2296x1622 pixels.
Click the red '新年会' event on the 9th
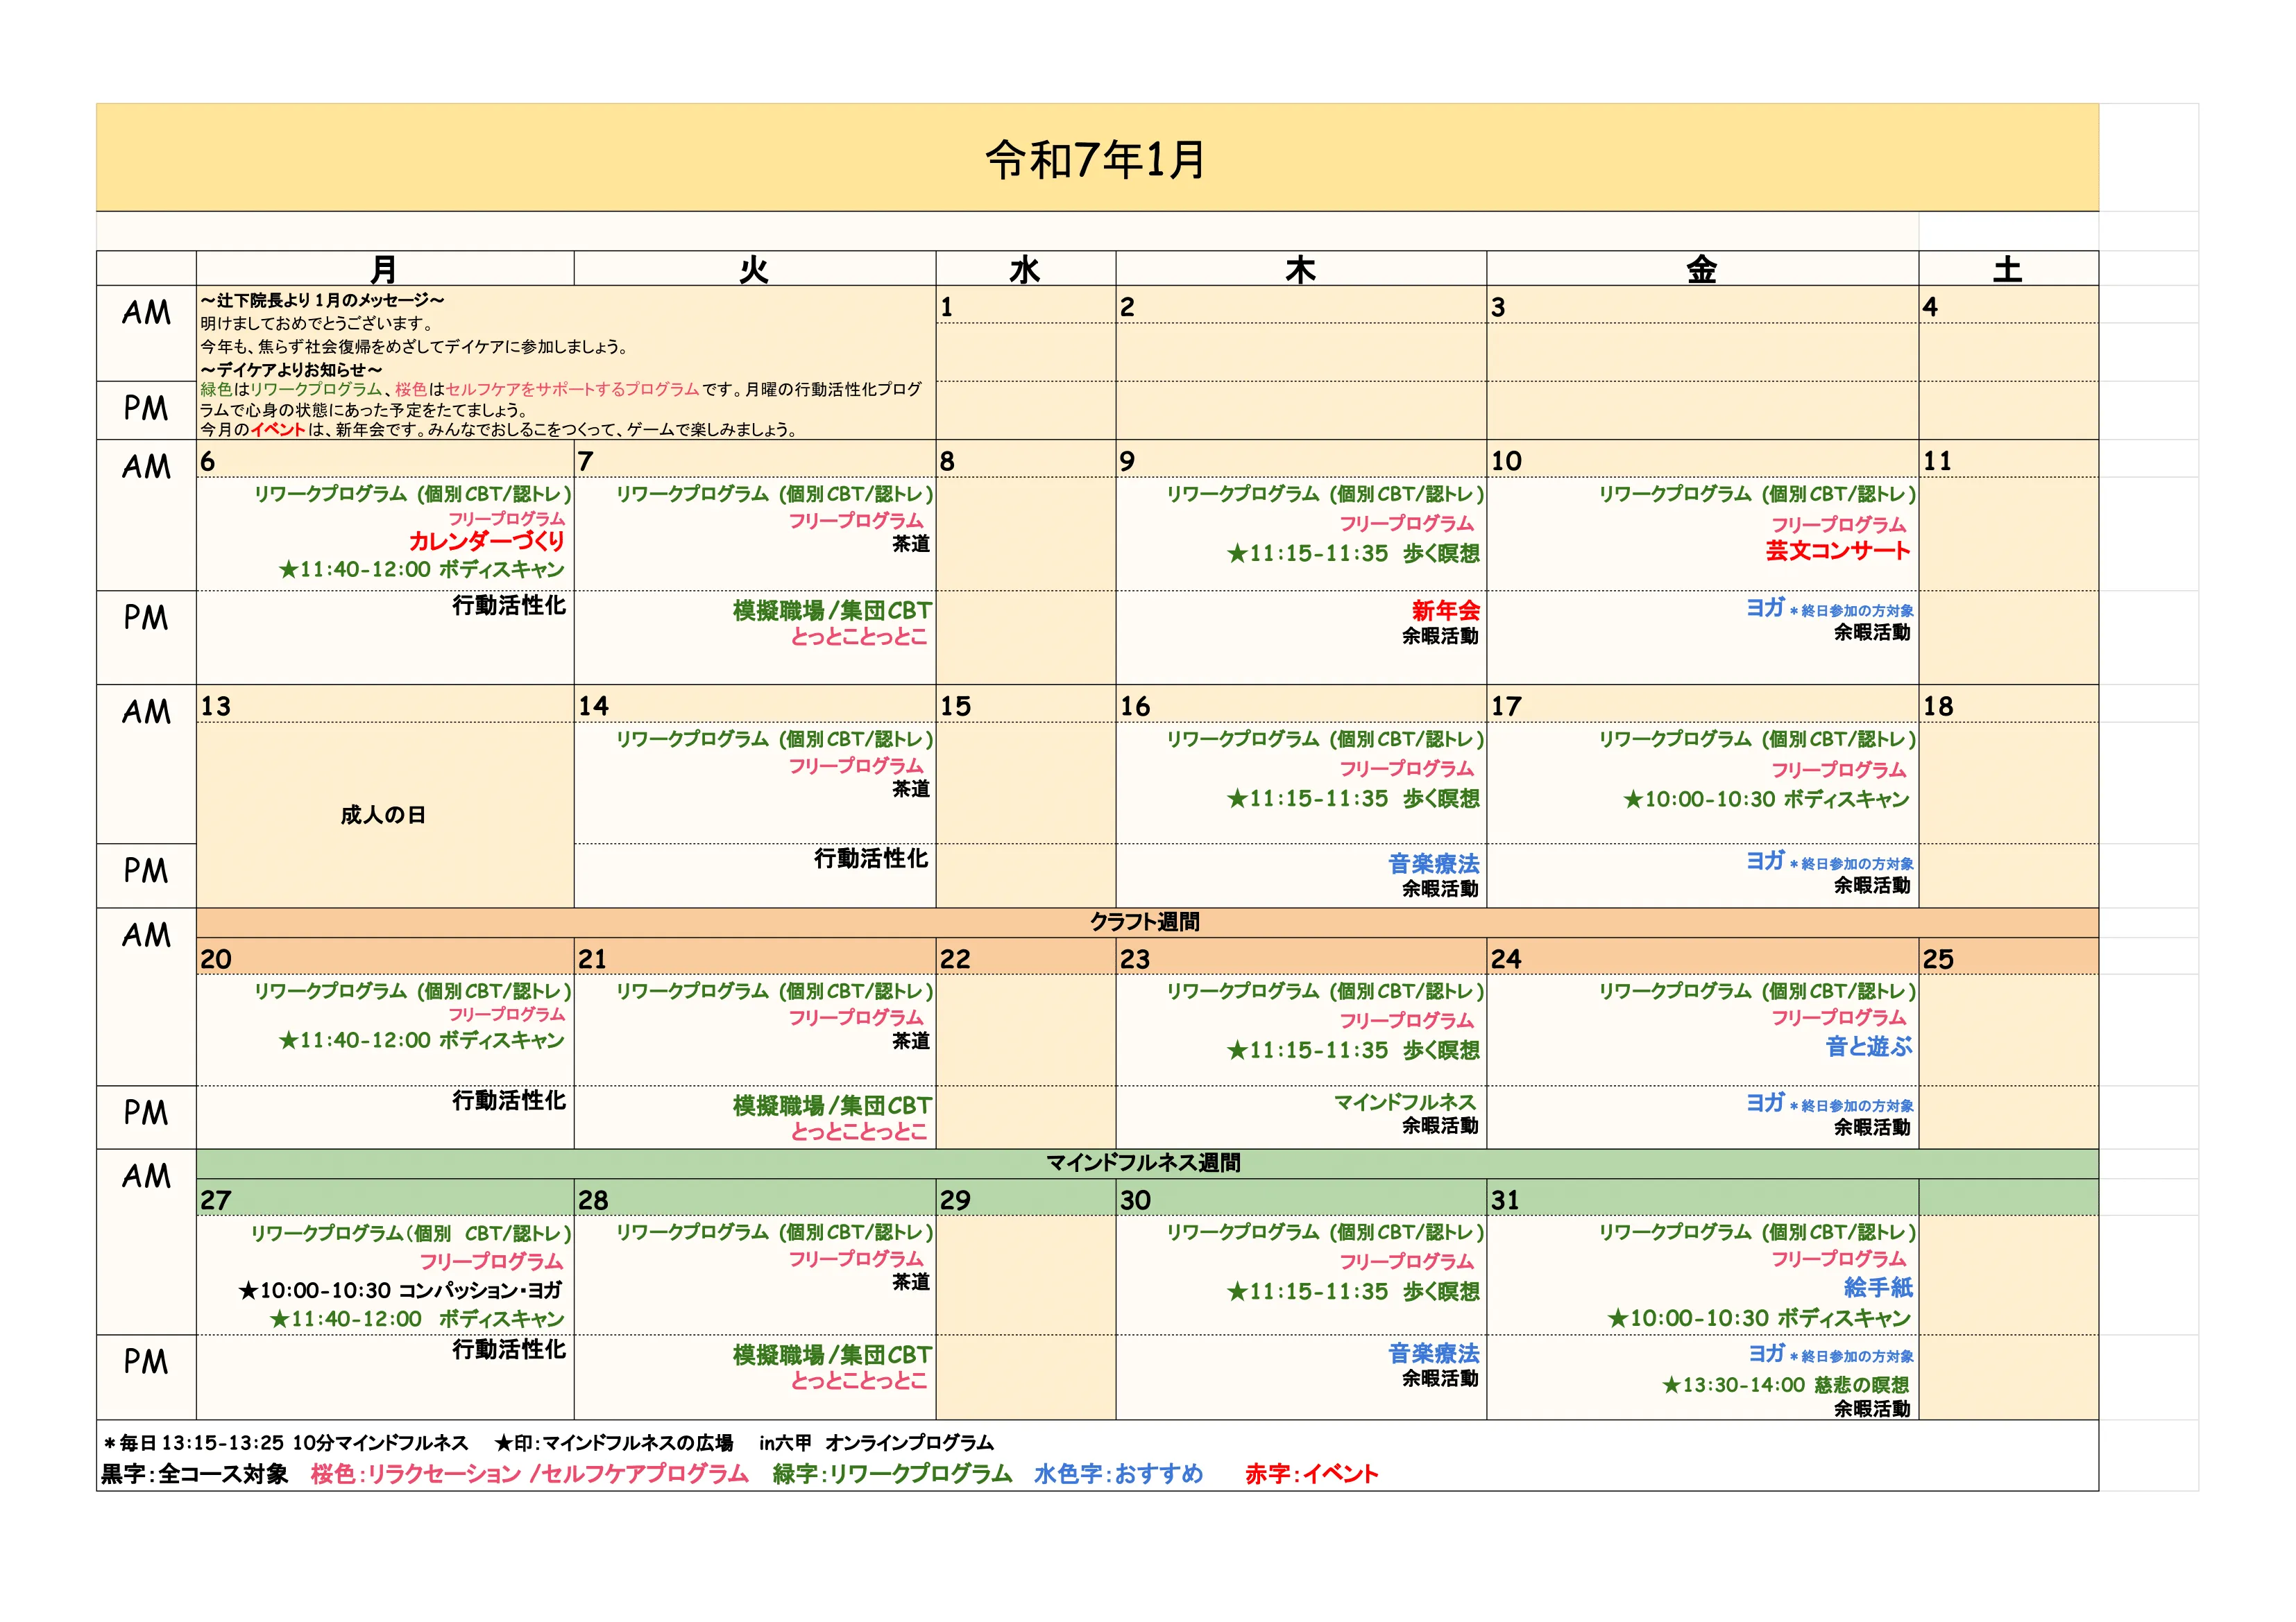pyautogui.click(x=1446, y=611)
